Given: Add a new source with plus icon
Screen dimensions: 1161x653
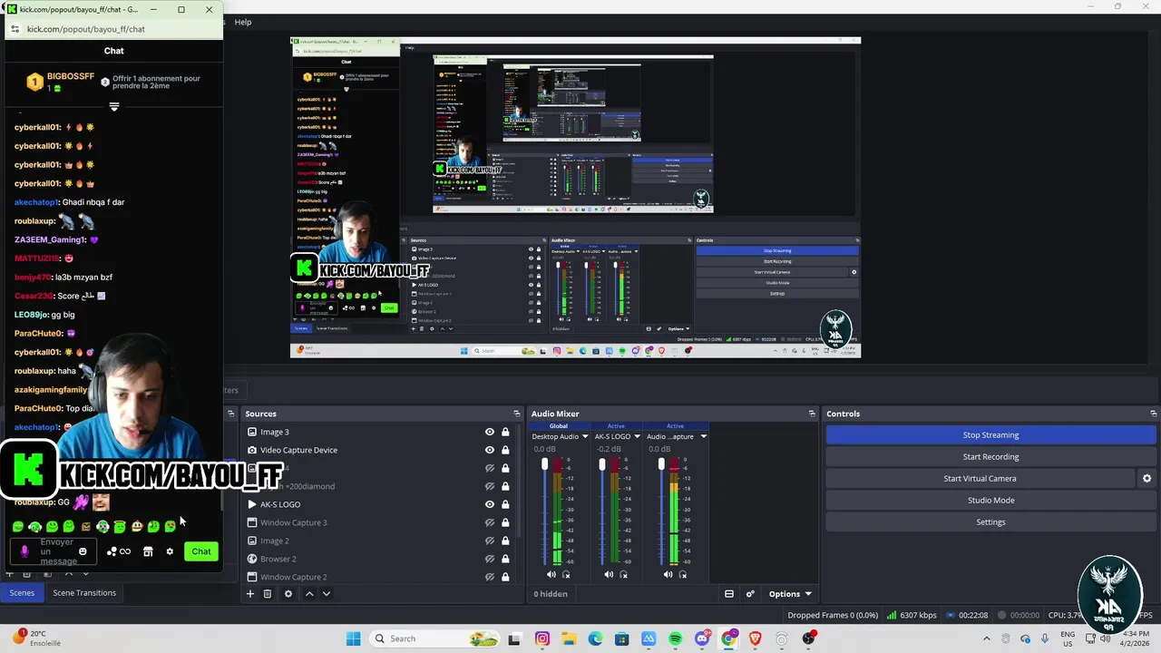Looking at the screenshot, I should coord(250,594).
